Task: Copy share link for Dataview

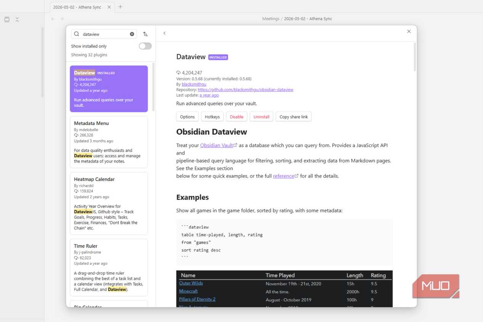Action: click(293, 117)
